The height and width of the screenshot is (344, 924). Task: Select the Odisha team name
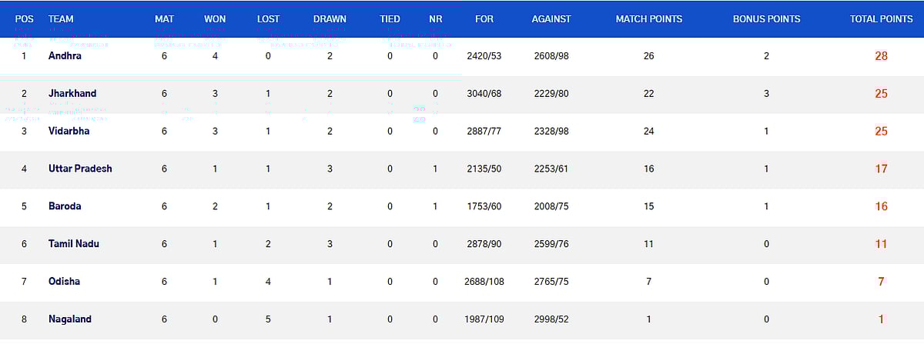[x=64, y=282]
